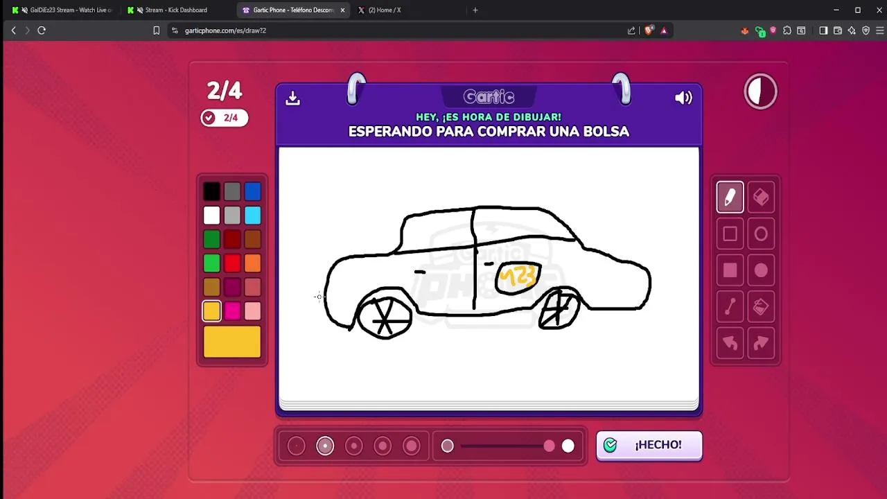
Task: Select the bright green color swatch
Action: pos(211,263)
